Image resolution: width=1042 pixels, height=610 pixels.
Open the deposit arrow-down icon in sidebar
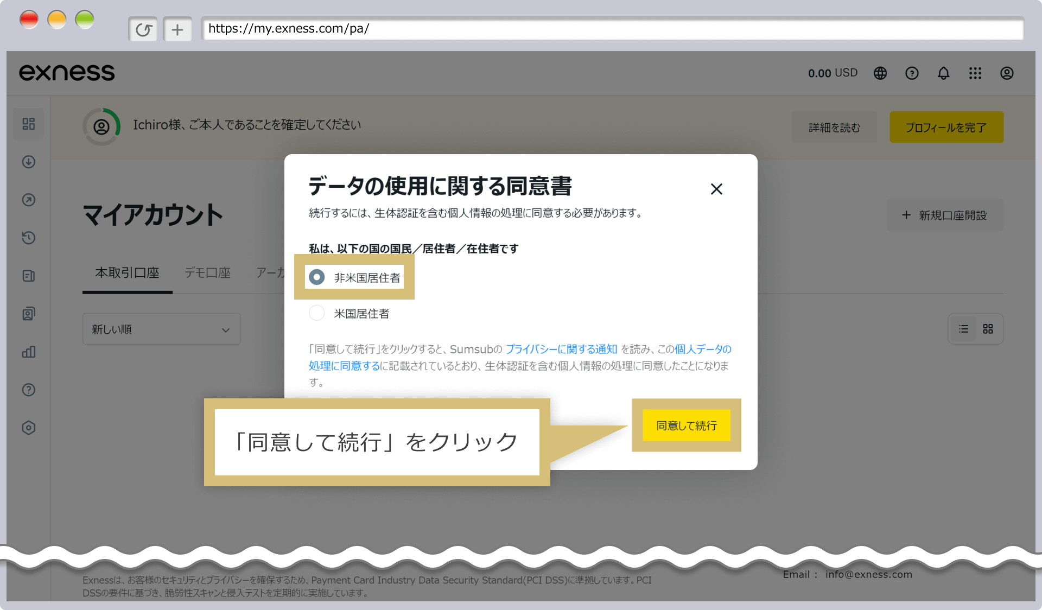point(29,162)
